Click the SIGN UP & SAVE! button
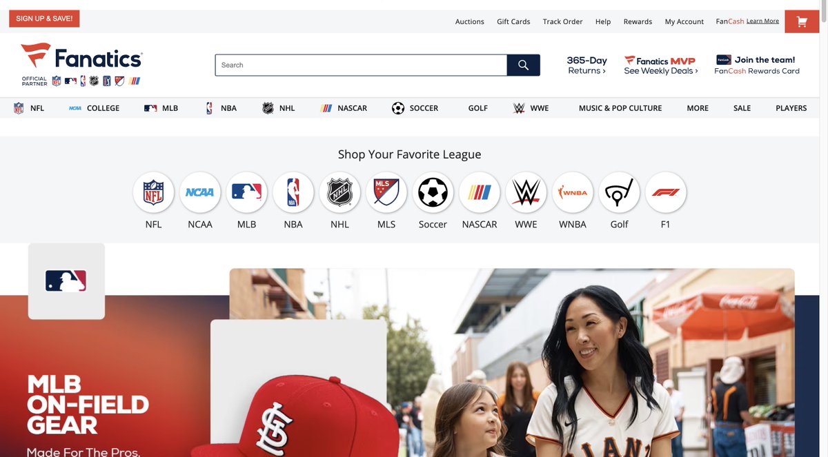This screenshot has width=828, height=457. (x=44, y=19)
